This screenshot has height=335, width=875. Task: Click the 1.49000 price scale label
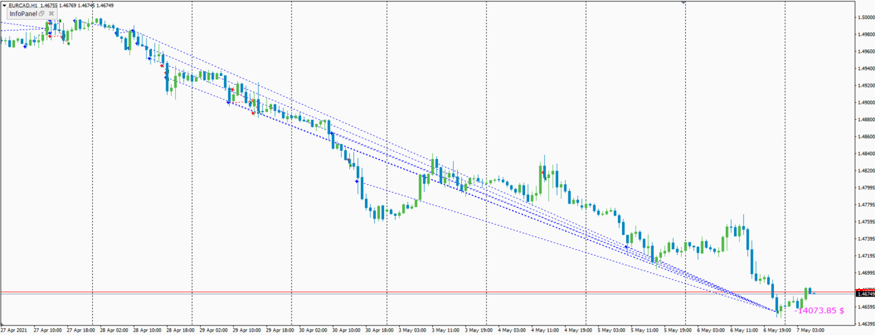point(866,103)
